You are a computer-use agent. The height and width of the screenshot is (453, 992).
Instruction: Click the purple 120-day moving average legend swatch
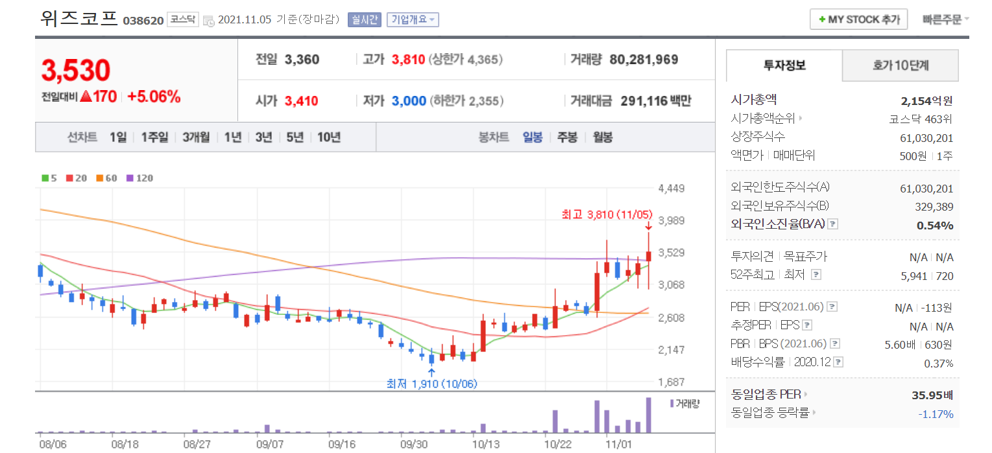[130, 178]
